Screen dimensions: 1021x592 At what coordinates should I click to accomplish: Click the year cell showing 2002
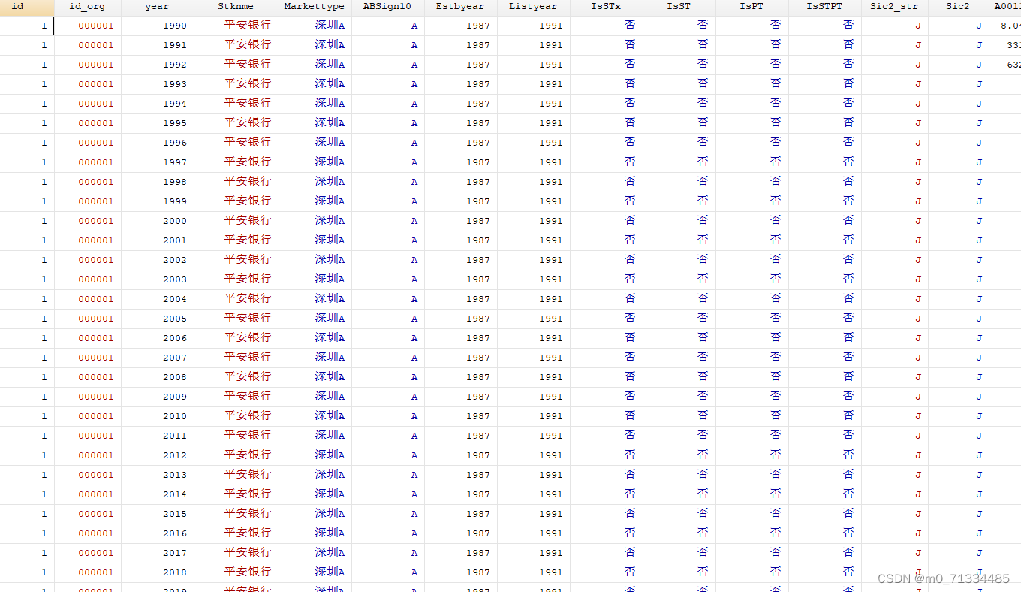click(x=157, y=260)
